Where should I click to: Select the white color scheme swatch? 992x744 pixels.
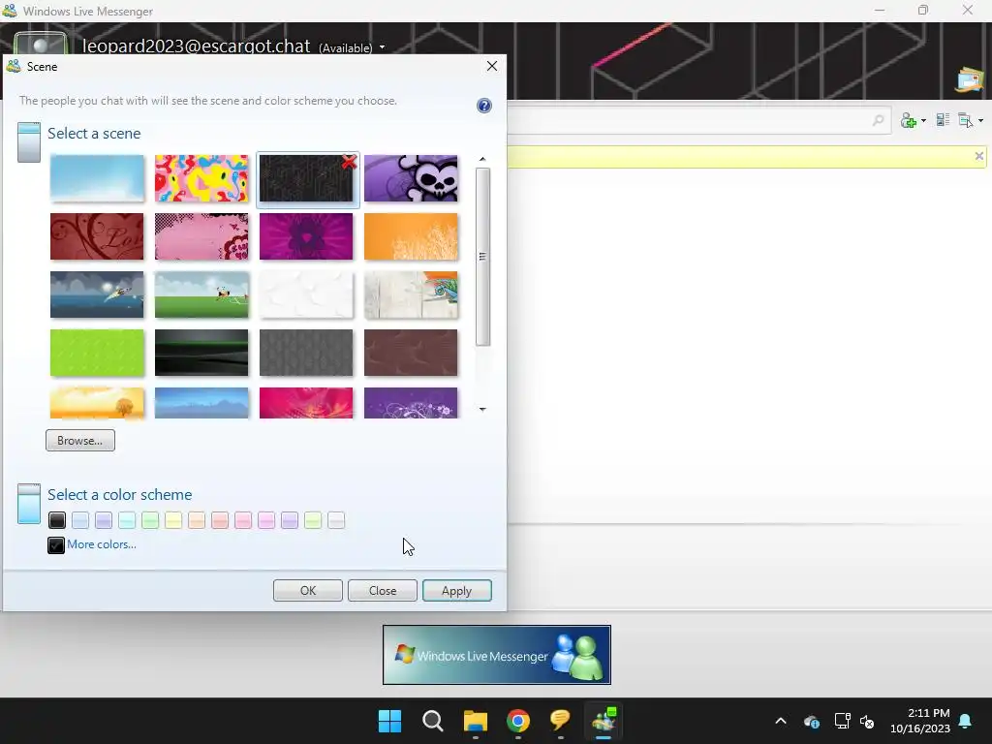pyautogui.click(x=336, y=520)
